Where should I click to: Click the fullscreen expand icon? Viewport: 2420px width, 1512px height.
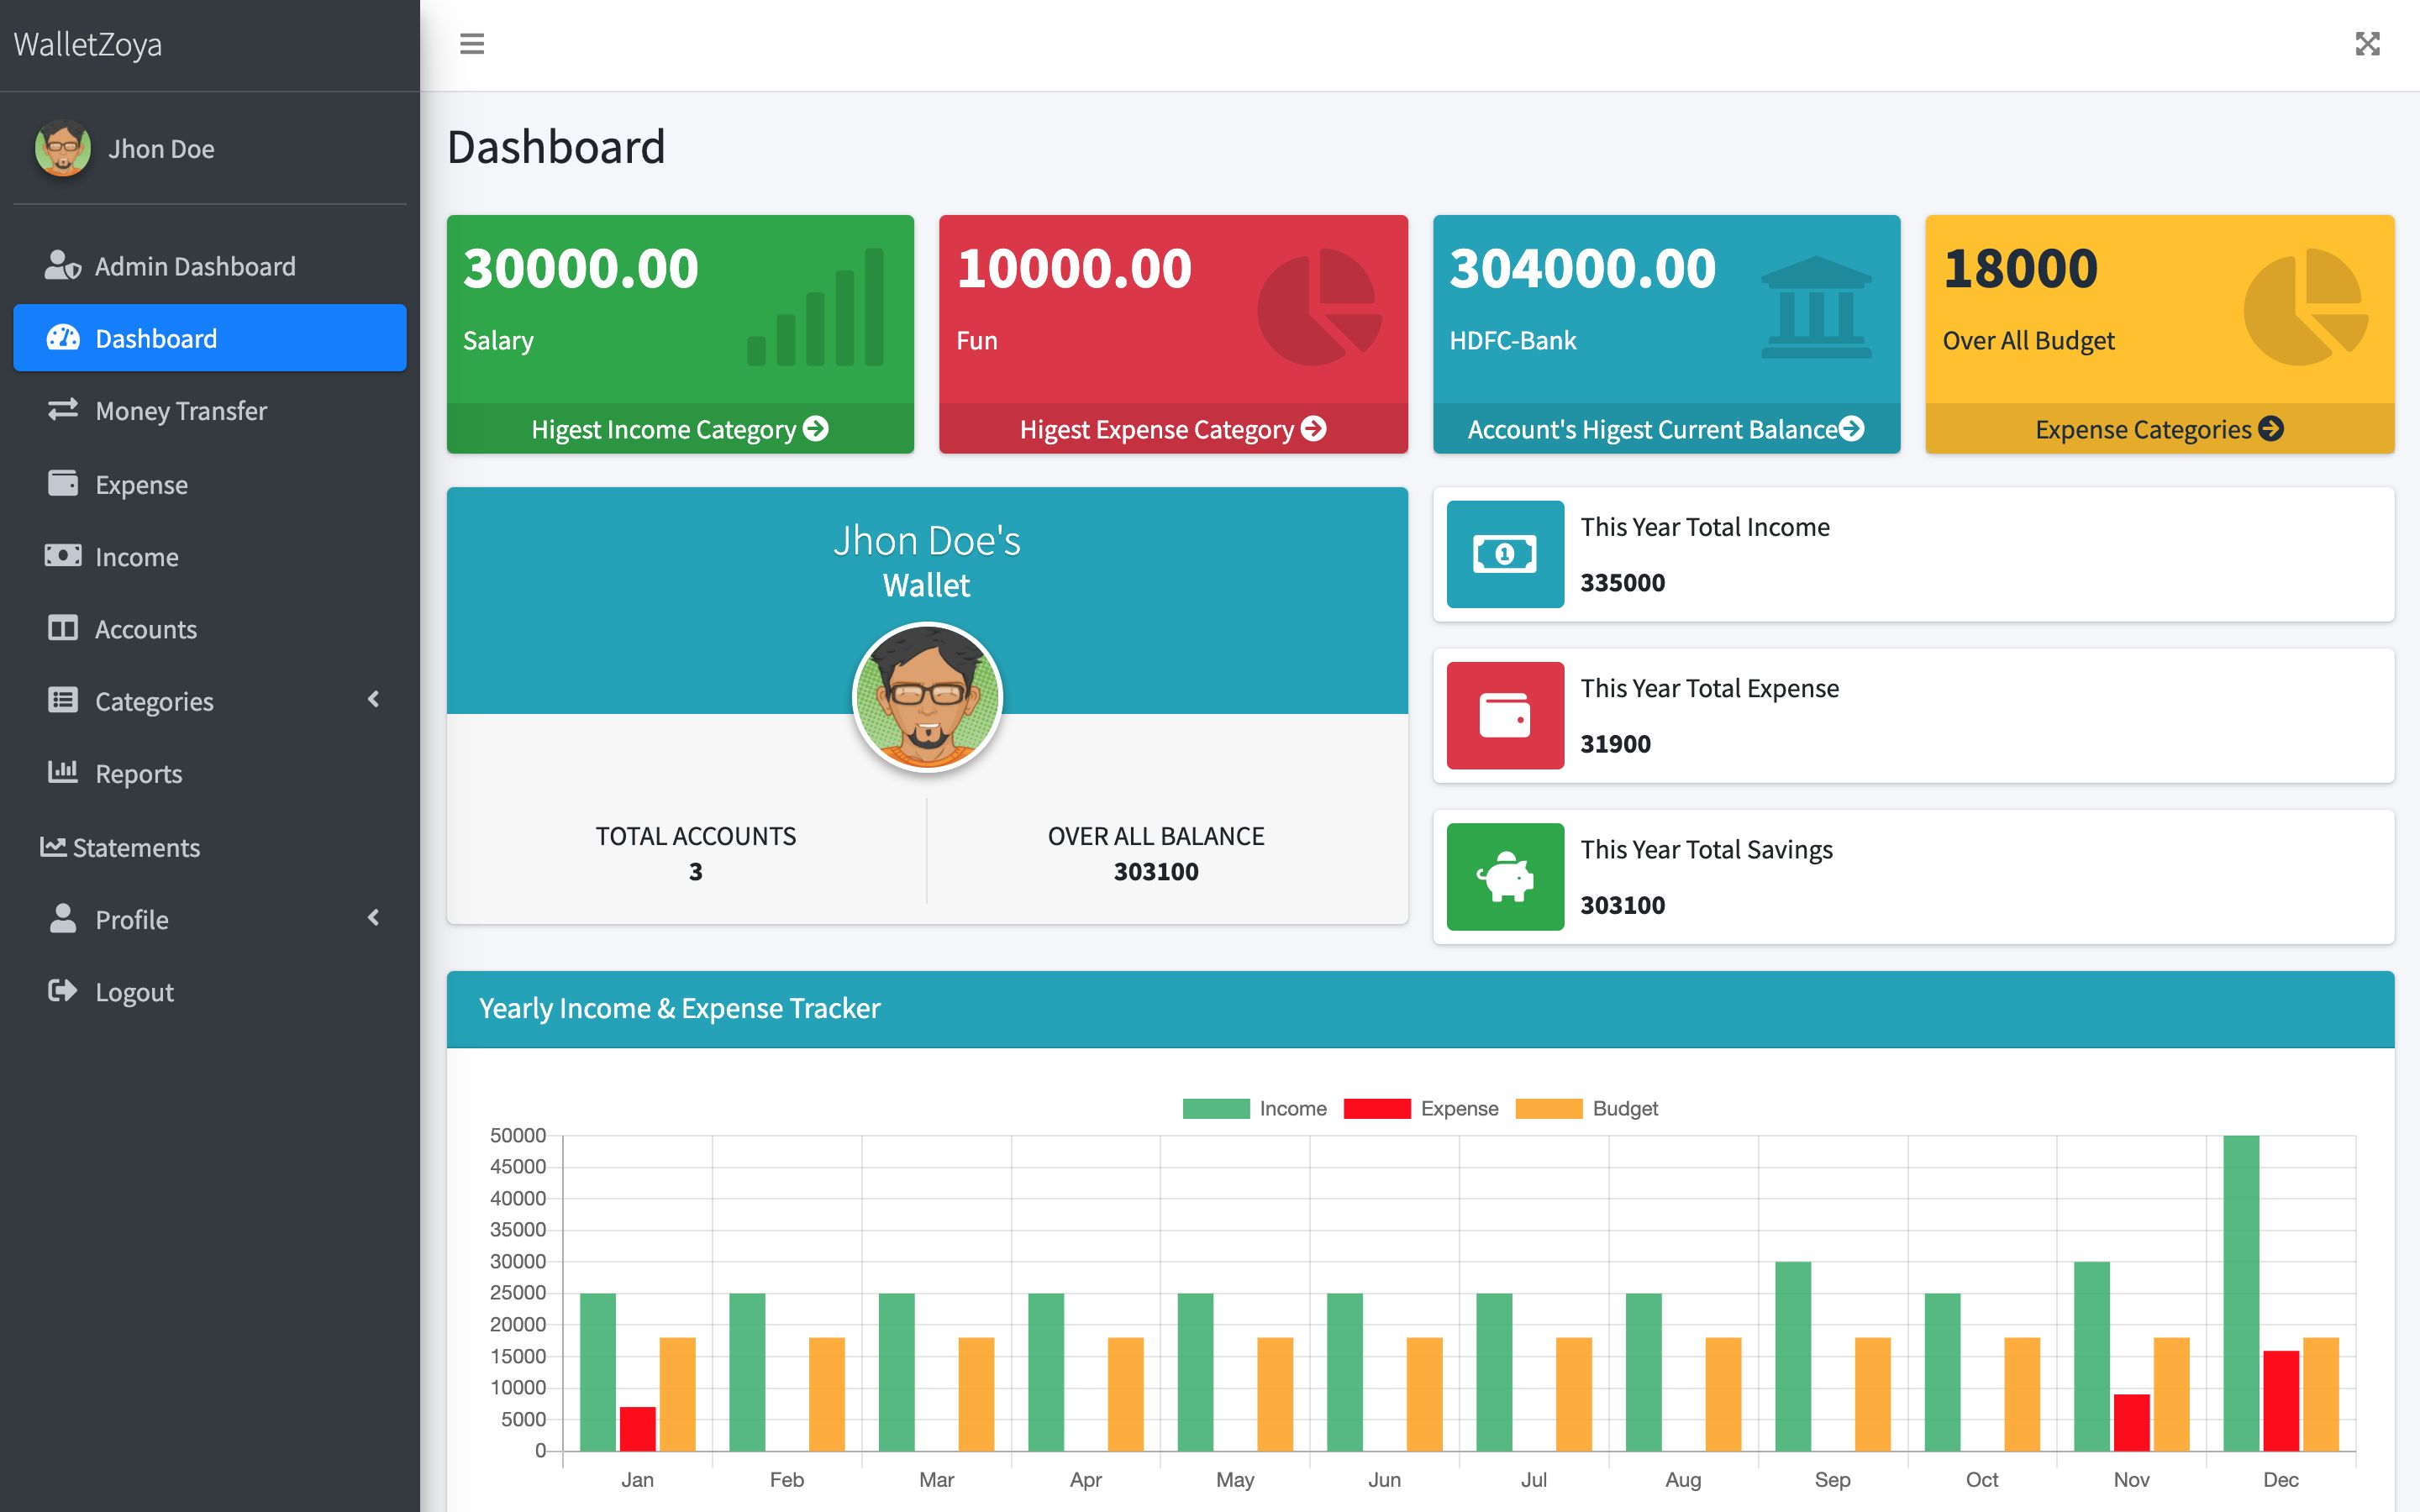tap(2367, 44)
